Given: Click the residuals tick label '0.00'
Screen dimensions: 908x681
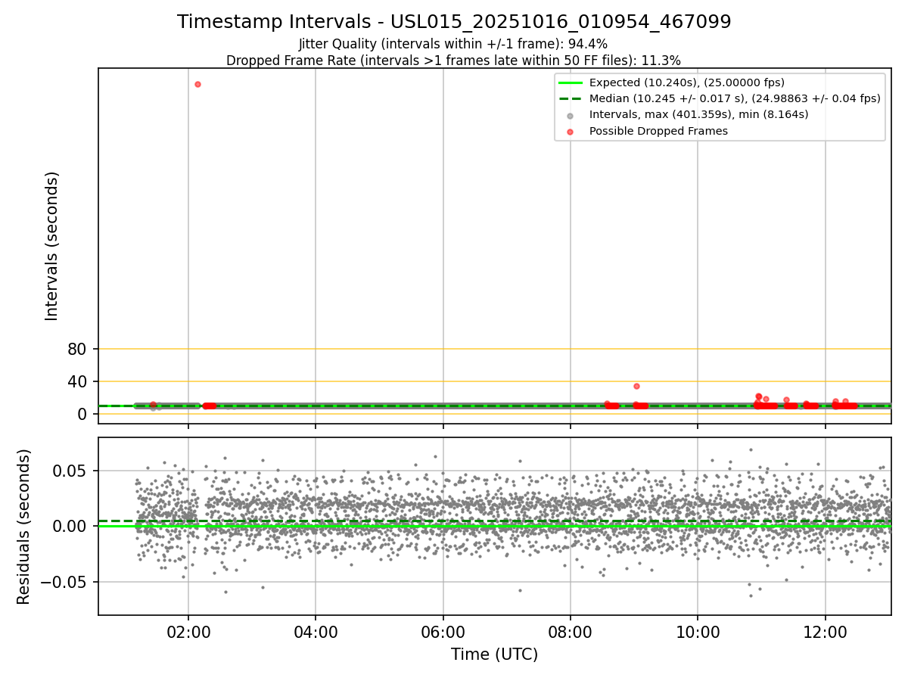Looking at the screenshot, I should (70, 526).
